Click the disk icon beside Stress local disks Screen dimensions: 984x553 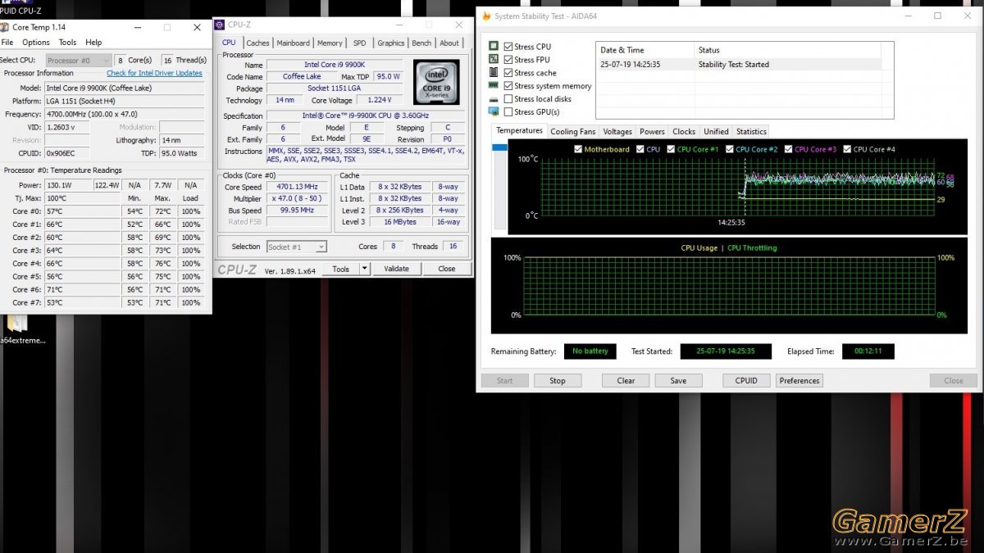494,99
